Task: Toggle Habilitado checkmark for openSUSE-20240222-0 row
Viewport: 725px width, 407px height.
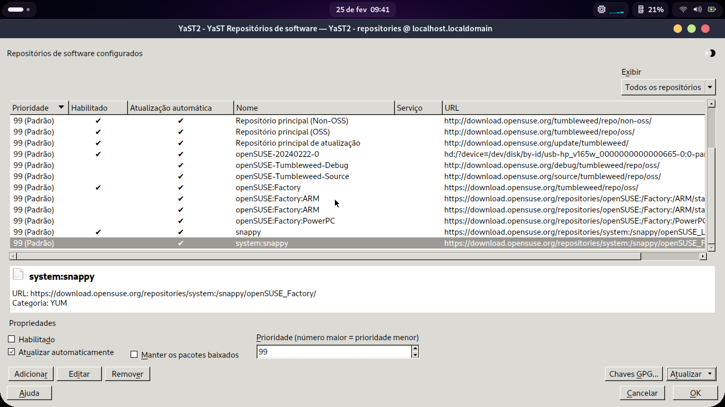Action: click(x=98, y=154)
